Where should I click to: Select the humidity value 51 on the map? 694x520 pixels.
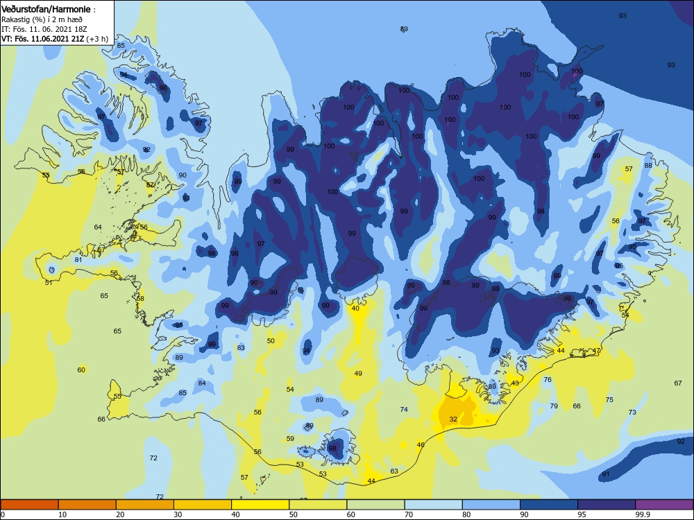(x=49, y=283)
